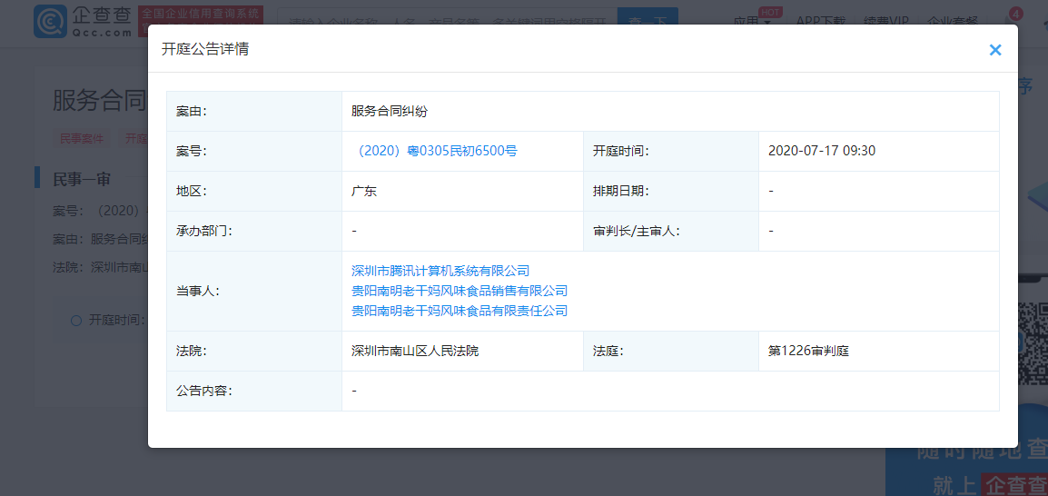Viewport: 1048px width, 496px height.
Task: Click the 民事案件 tag
Action: point(82,138)
